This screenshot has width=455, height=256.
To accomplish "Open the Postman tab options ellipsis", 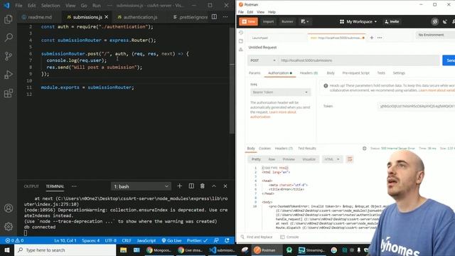I will coord(380,38).
